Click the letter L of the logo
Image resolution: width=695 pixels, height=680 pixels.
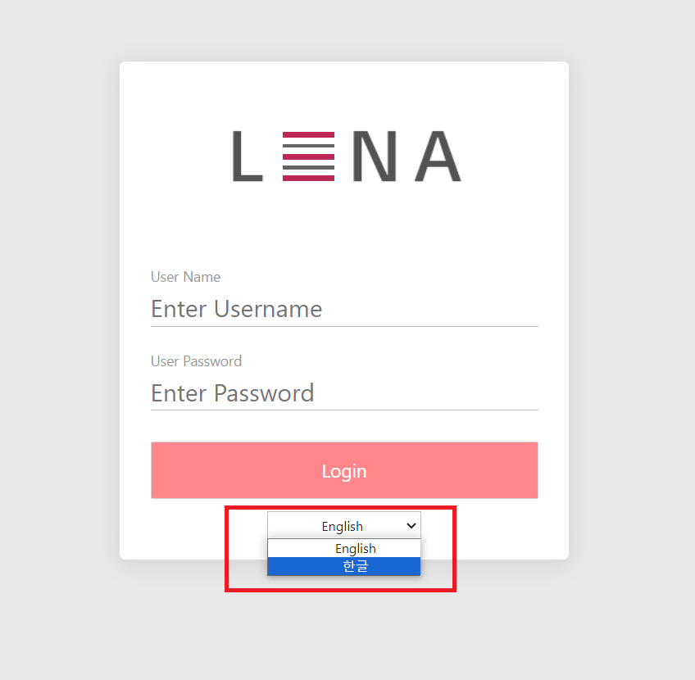(x=246, y=156)
